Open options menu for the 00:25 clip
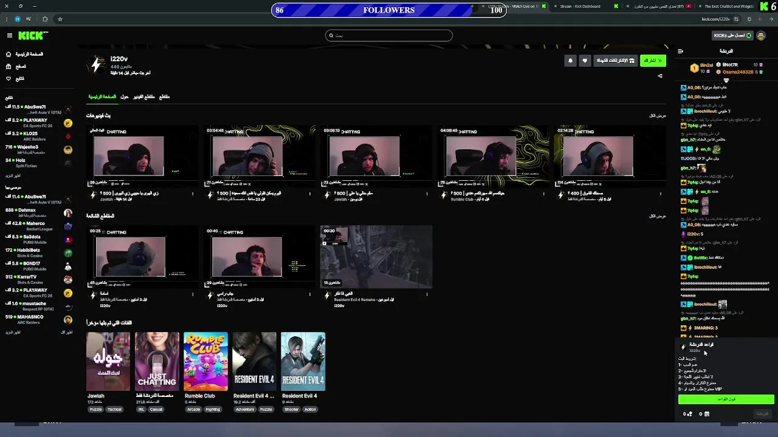 pyautogui.click(x=193, y=294)
